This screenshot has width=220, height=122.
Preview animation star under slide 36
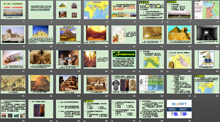(85, 121)
